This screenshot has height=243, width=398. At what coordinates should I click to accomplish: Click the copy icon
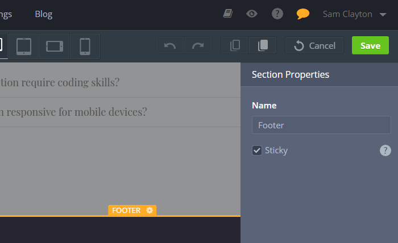tap(235, 46)
